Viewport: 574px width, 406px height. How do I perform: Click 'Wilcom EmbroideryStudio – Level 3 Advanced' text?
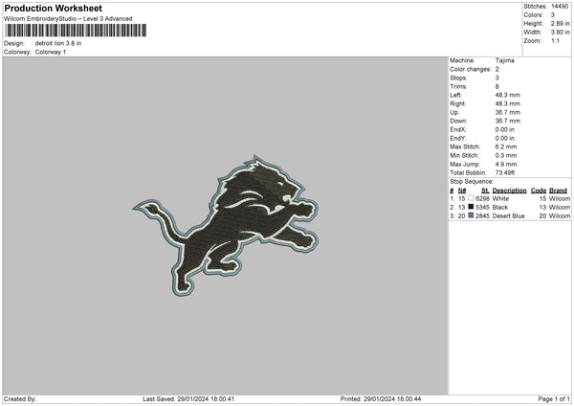coord(68,19)
